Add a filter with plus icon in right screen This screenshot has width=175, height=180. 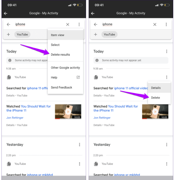coord(96,34)
